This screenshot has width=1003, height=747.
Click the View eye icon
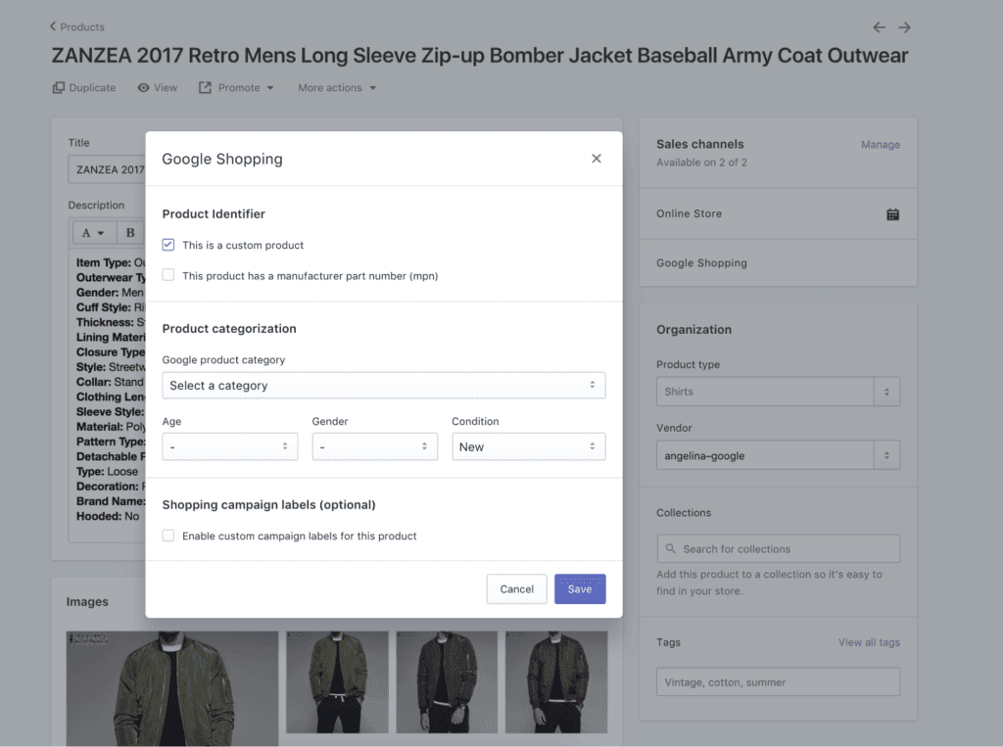143,87
